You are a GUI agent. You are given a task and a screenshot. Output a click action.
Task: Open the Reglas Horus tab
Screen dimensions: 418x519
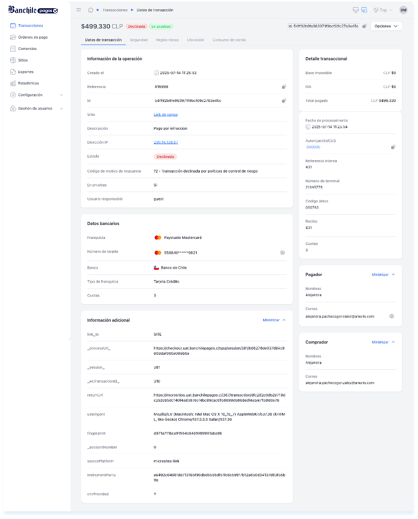167,40
